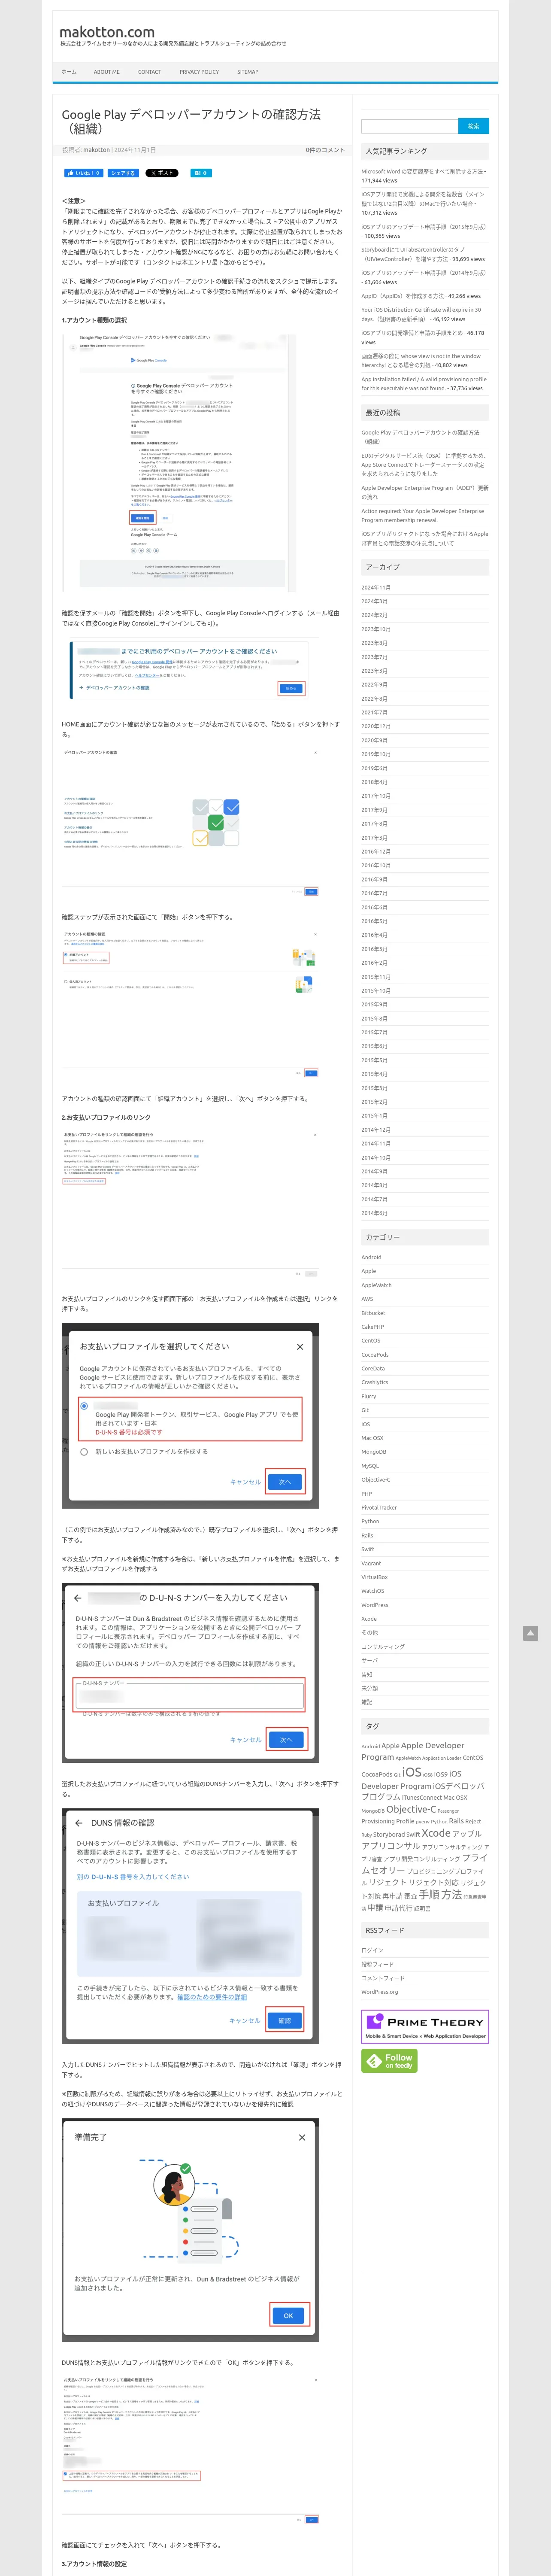Open the PRIVACY POLICY menu item
The width and height of the screenshot is (551, 2576).
click(x=199, y=72)
